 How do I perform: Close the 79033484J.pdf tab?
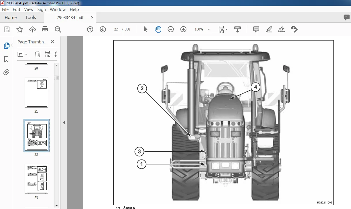point(92,18)
